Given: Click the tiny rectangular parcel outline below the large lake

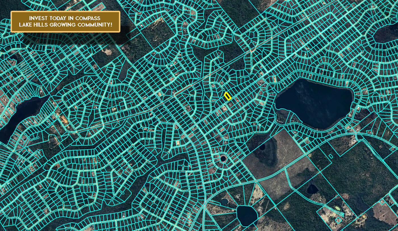Looking at the screenshot, I should [330, 156].
